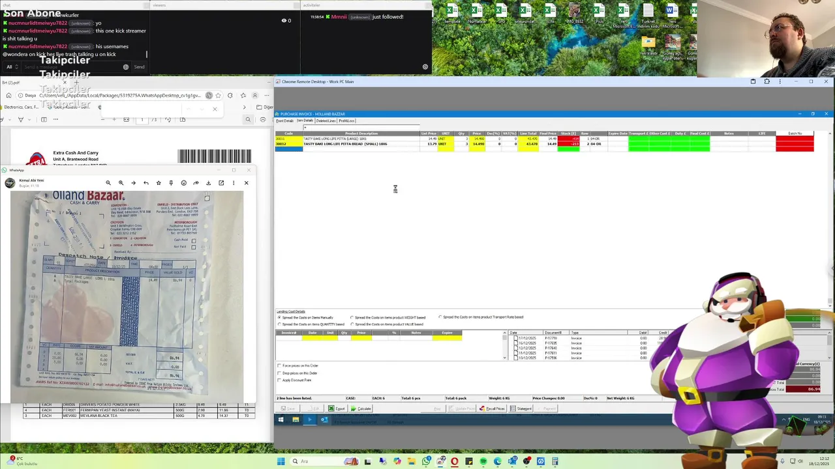Open the Item Details tab
Screen dimensions: 835x469
305,121
